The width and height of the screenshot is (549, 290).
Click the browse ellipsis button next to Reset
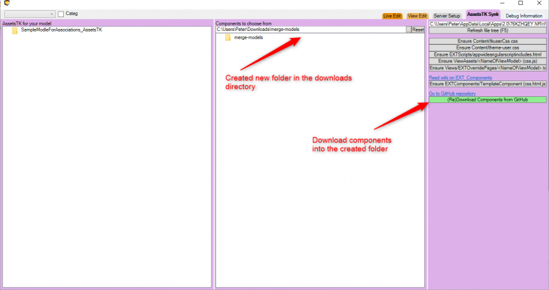tap(408, 30)
